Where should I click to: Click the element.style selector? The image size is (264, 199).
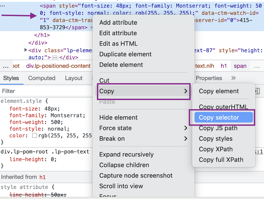21,101
